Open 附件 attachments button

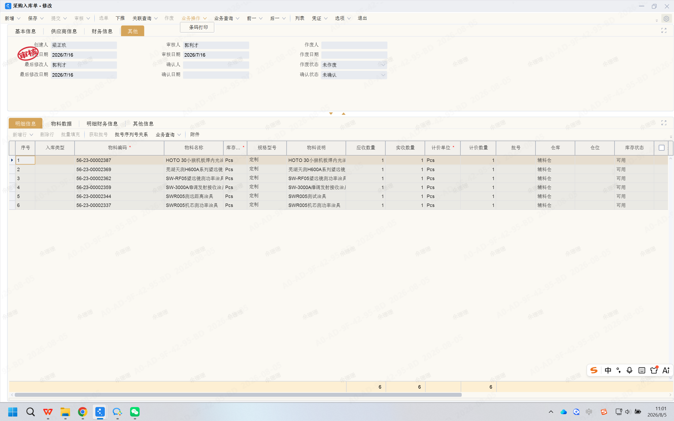(x=195, y=135)
